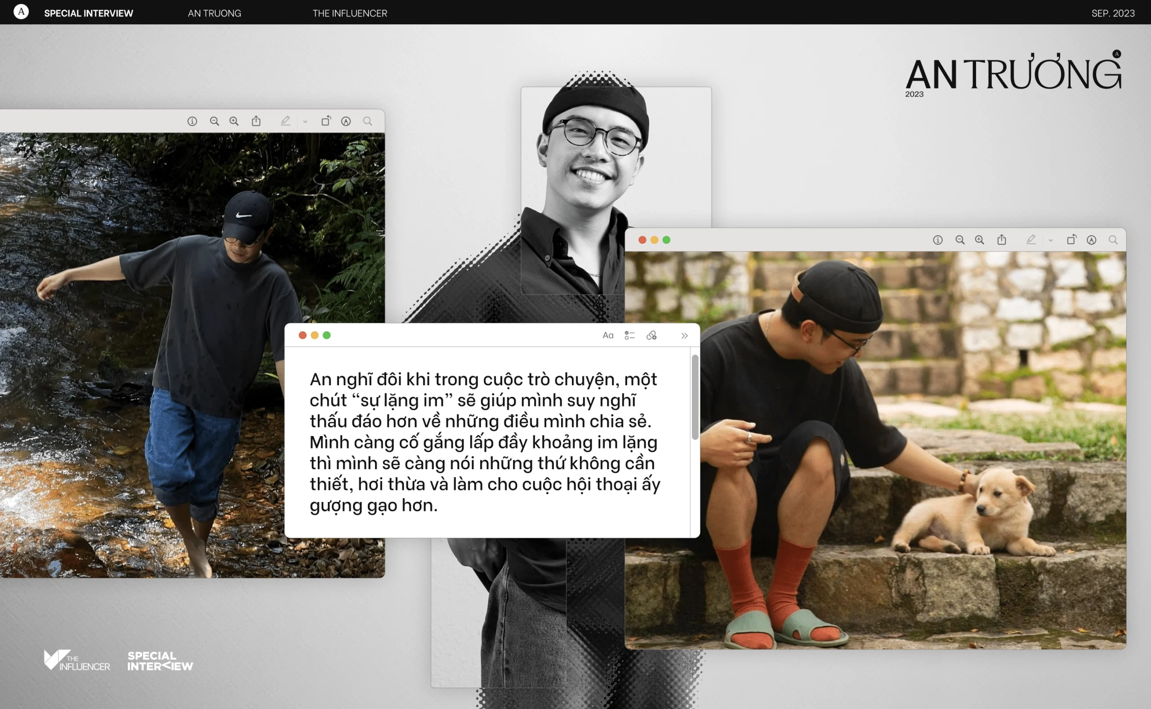
Task: Open the AN TRUONG top bar item
Action: [214, 13]
